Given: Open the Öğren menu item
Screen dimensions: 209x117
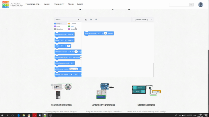Looking at the screenshot, I should coord(71,4).
